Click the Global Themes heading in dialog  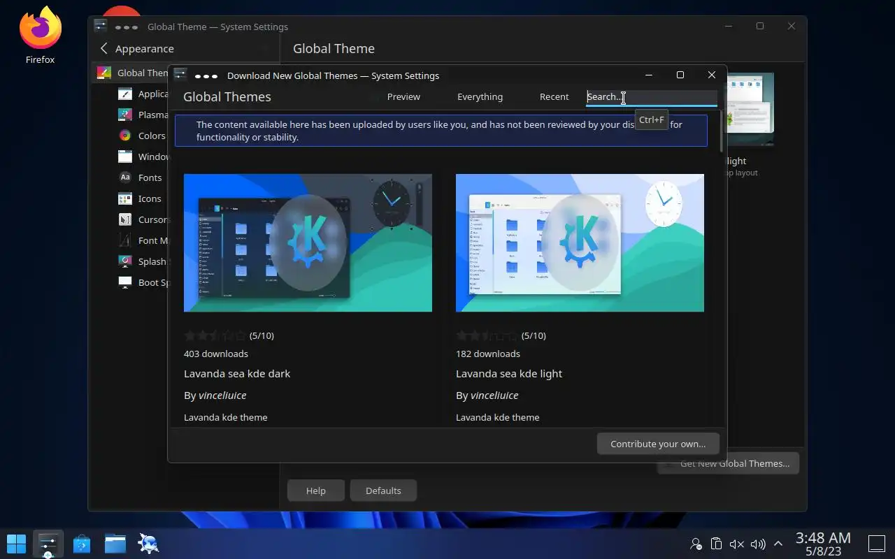click(227, 96)
